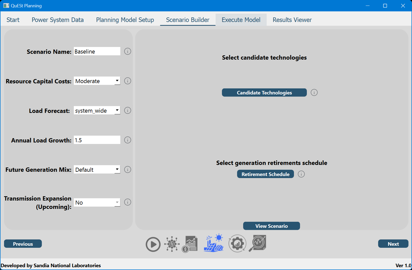Open the Retirement Schedule button
Image resolution: width=412 pixels, height=270 pixels.
point(265,174)
